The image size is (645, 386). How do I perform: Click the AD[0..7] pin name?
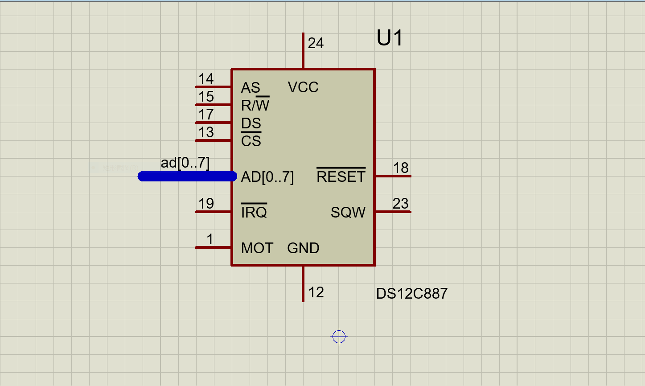click(267, 177)
